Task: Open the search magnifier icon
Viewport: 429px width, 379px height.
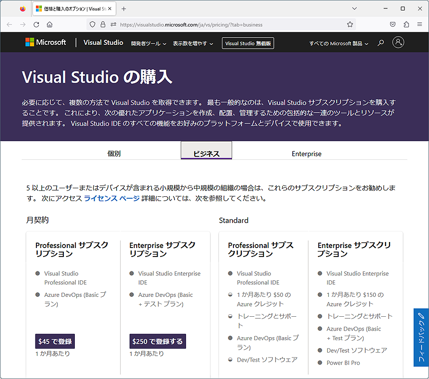Action: tap(381, 43)
